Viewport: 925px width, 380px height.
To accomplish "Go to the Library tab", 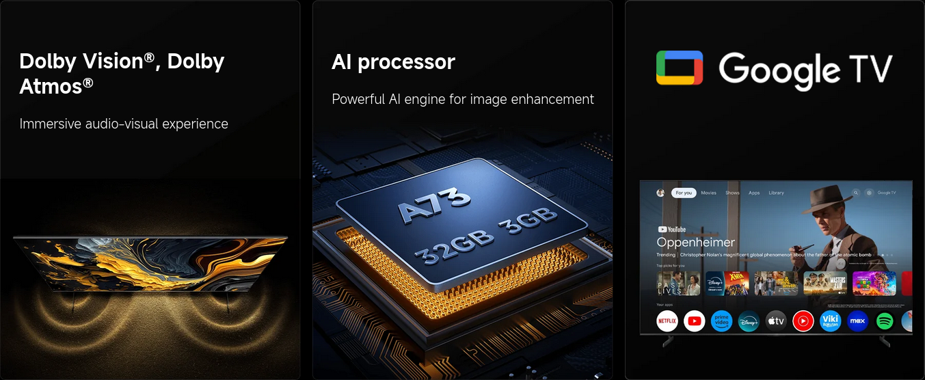I will (x=776, y=193).
